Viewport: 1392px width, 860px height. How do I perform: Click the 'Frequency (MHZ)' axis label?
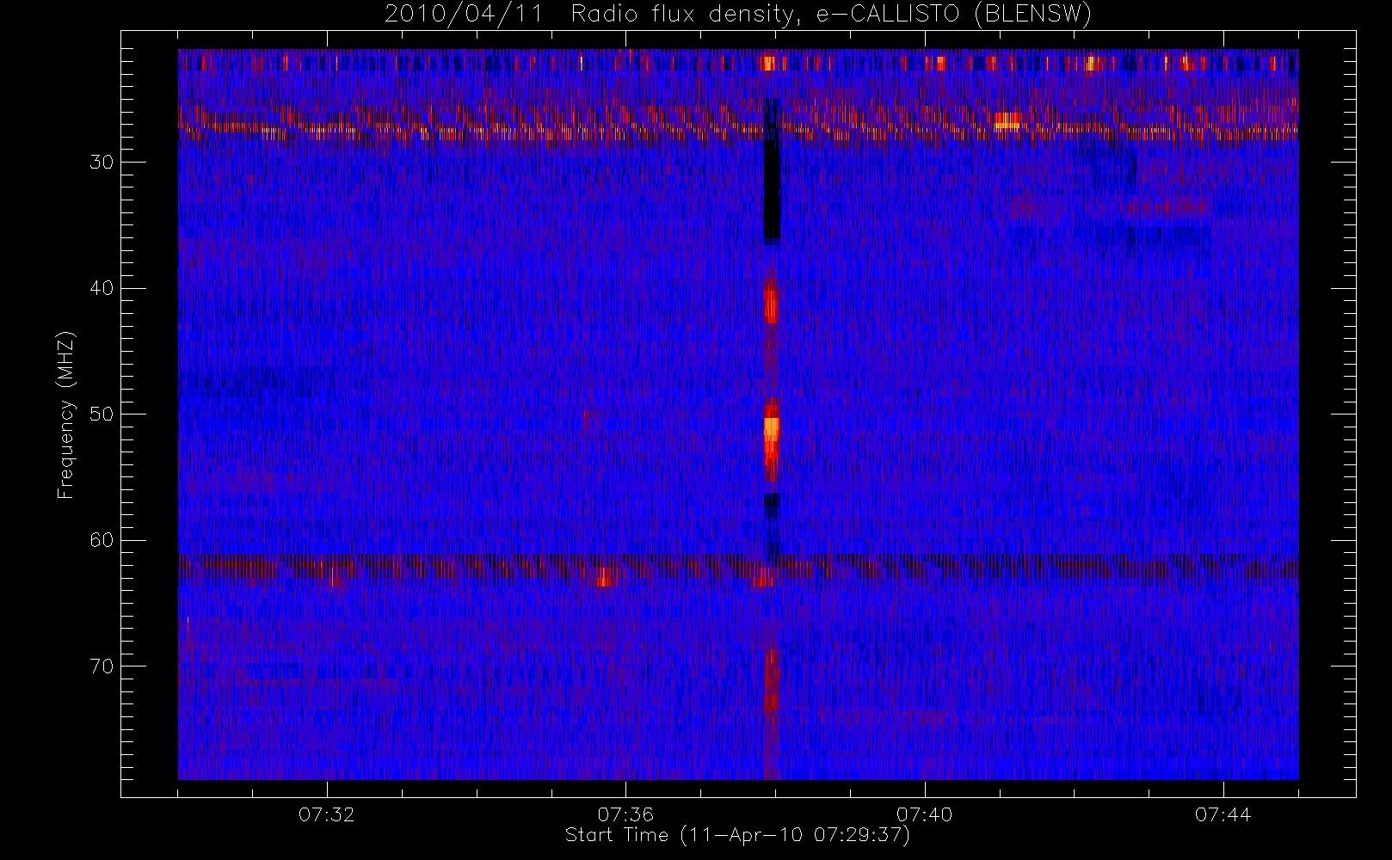pos(65,415)
